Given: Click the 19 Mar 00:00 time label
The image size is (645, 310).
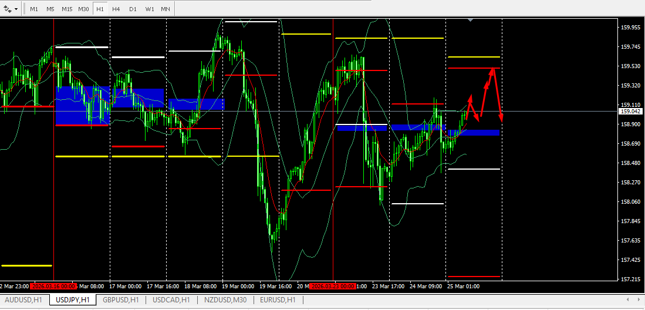Looking at the screenshot, I should tap(237, 286).
